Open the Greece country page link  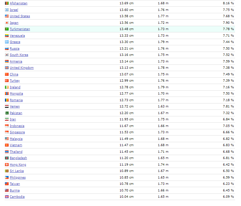coord(15,42)
